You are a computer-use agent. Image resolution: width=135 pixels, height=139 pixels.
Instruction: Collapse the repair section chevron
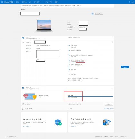[x=113, y=38]
